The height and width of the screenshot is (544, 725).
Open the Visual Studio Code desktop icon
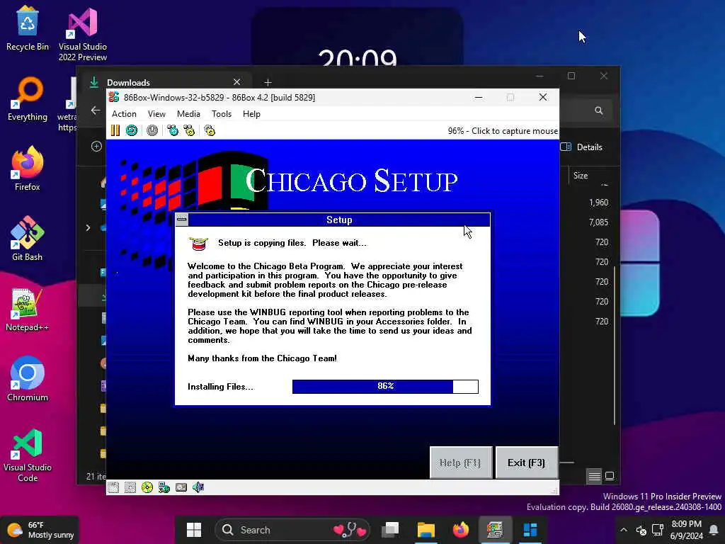28,455
